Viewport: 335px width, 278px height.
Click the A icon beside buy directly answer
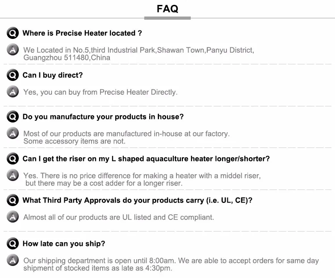13,92
